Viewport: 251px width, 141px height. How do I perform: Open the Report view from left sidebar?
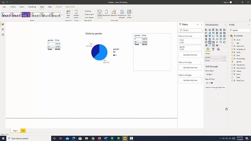click(x=3, y=24)
